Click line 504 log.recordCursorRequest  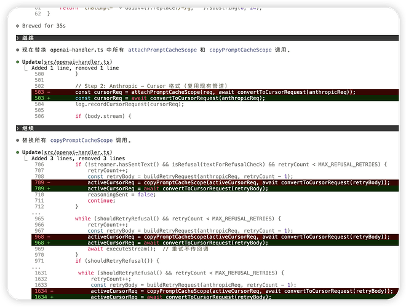[129, 104]
